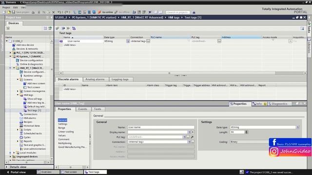Open the Events tab in inspector
Screen dimensions: 312x175
coord(82,109)
